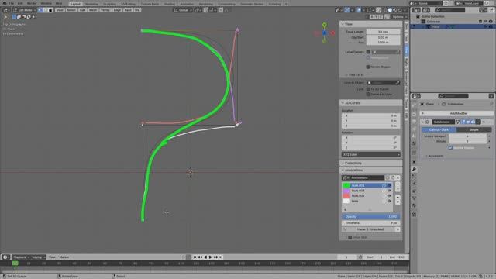Screen dimensions: 496x279
Task: Open timeline Marker menu
Action: click(64, 257)
